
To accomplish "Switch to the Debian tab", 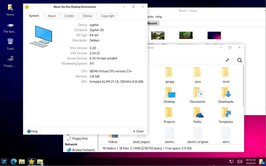I will point(87,16).
